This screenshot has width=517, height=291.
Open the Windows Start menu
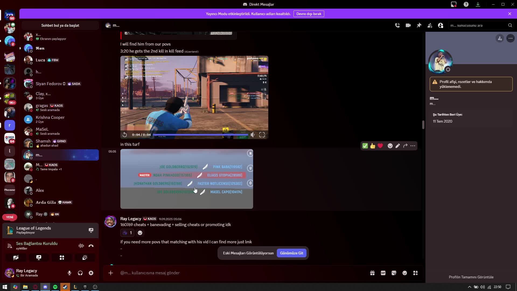pos(5,287)
